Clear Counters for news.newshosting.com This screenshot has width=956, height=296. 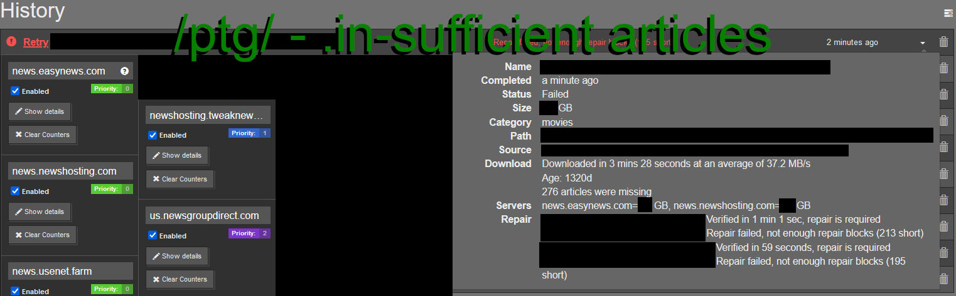pos(43,235)
